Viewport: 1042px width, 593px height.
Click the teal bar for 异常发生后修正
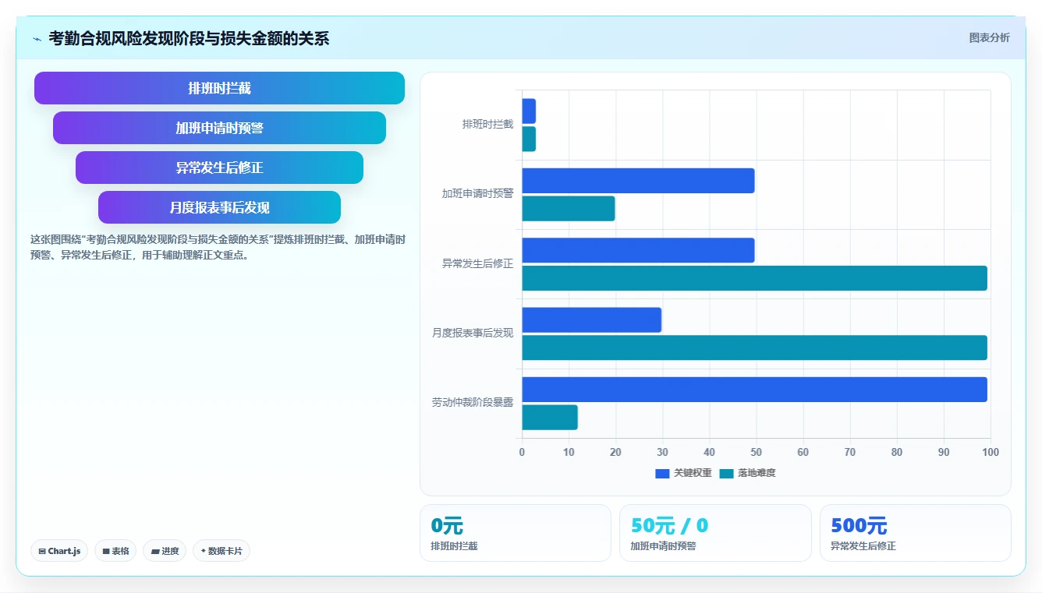coord(754,278)
